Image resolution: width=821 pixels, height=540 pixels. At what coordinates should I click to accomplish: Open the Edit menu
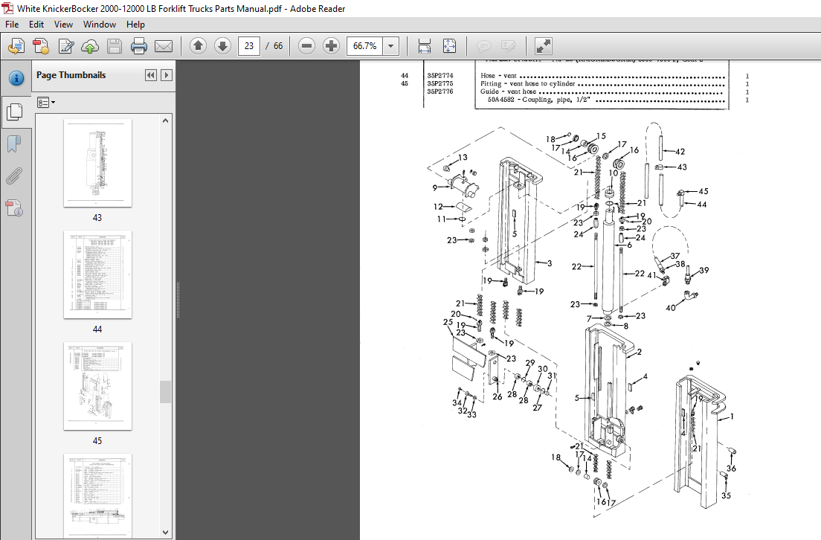36,24
